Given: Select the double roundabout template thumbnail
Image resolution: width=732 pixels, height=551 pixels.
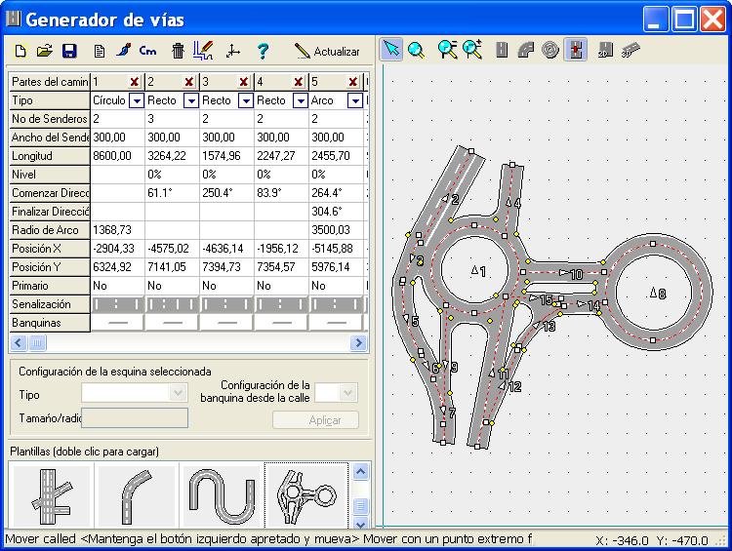Looking at the screenshot, I should pyautogui.click(x=306, y=495).
